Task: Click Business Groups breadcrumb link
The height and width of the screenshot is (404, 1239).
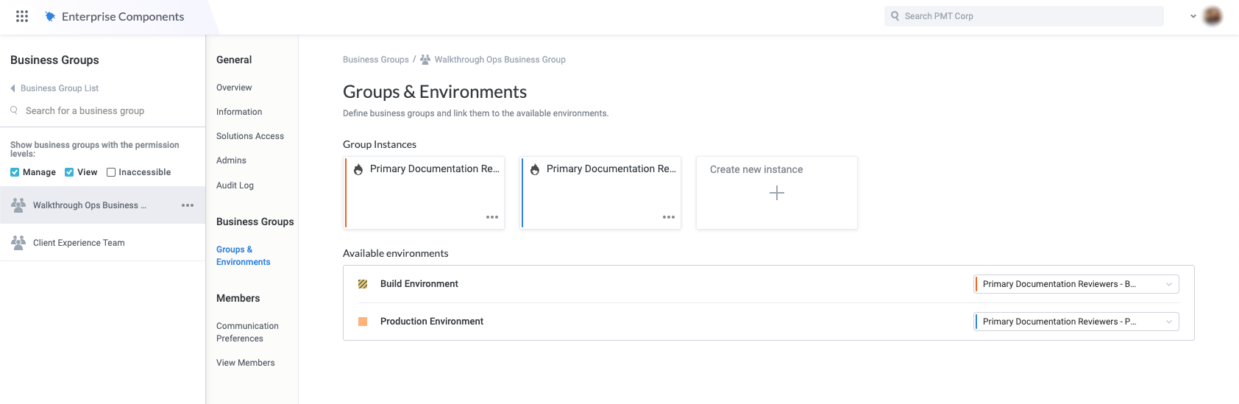Action: click(375, 60)
